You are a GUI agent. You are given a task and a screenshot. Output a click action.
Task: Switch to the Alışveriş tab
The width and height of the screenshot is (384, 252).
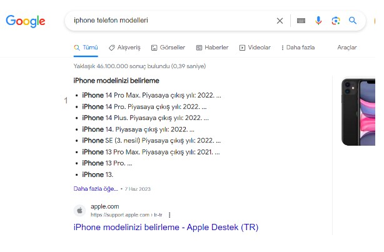pos(124,48)
